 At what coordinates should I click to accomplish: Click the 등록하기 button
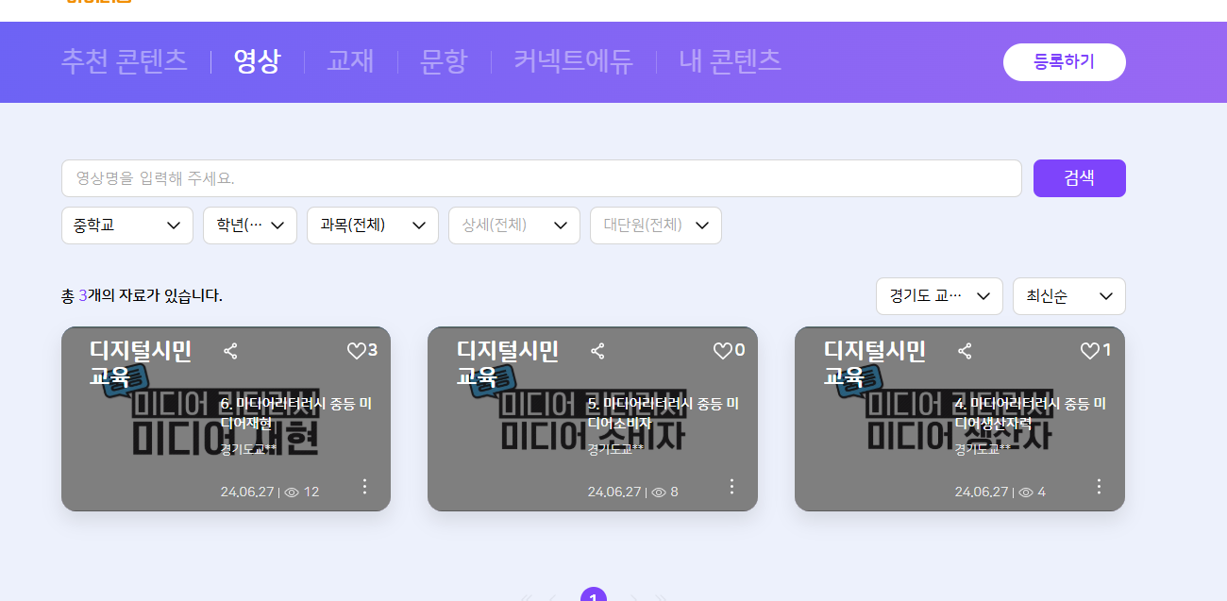[1064, 62]
